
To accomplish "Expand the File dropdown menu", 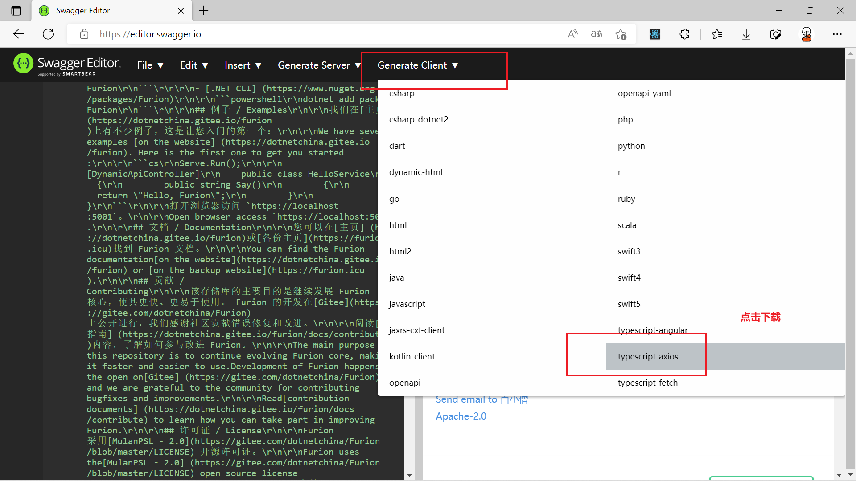I will 150,65.
